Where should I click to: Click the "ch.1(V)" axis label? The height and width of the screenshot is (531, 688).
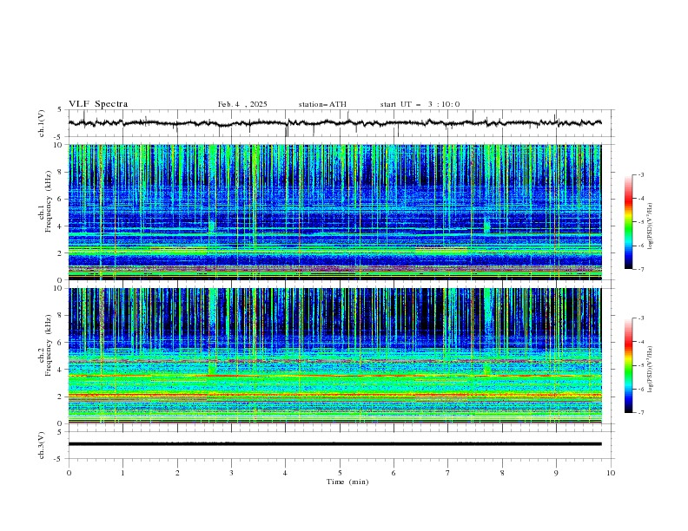[42, 123]
